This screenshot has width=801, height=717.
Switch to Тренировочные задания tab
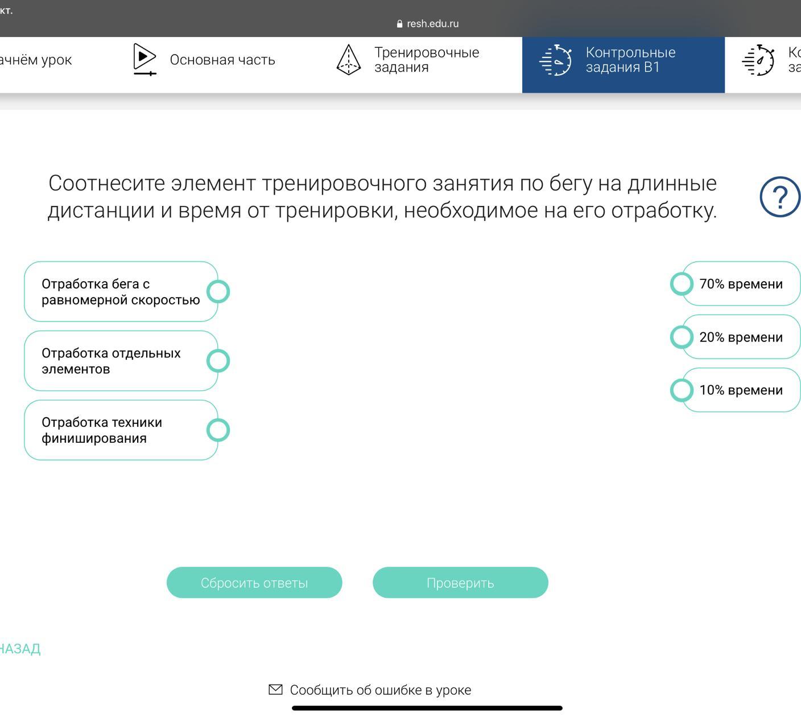407,60
